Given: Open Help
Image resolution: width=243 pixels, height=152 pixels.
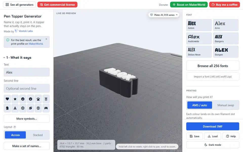Looking at the screenshot, I should pyautogui.click(x=231, y=136).
